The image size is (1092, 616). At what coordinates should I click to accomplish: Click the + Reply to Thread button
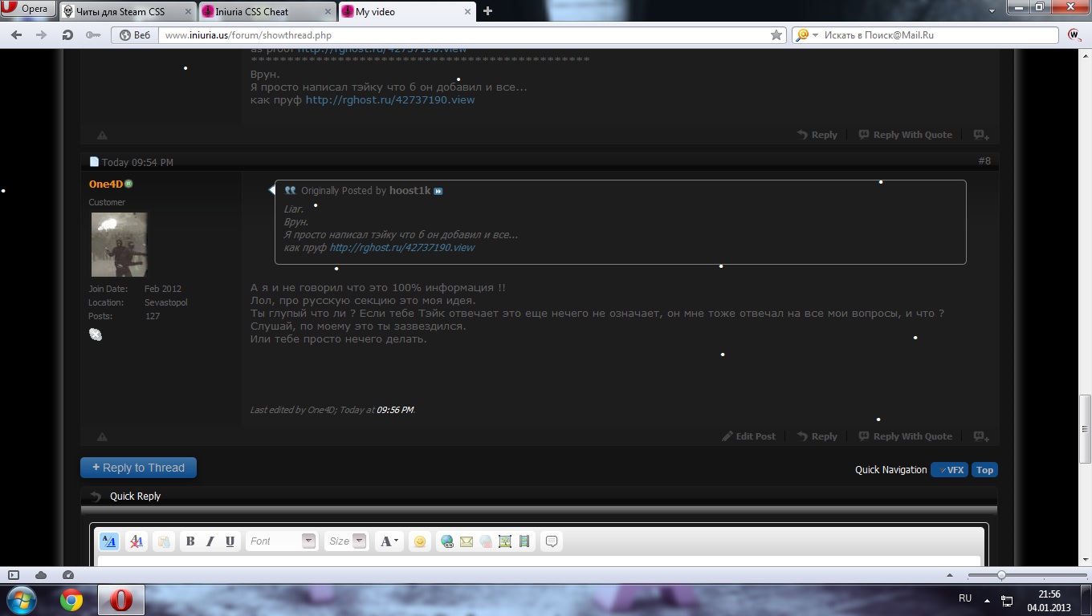[138, 468]
